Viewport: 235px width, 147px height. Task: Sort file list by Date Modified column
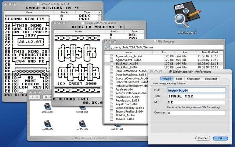point(210,52)
